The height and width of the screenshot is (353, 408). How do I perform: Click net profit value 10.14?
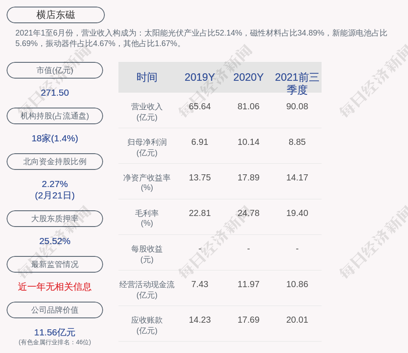[248, 142]
